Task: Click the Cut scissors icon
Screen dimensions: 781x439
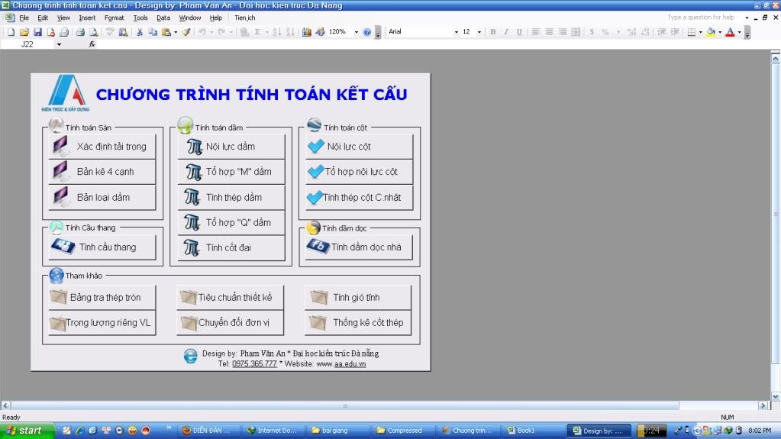Action: coord(140,32)
